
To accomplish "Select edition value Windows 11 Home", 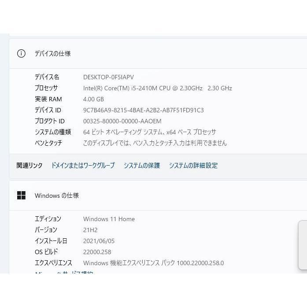I will click(109, 219).
